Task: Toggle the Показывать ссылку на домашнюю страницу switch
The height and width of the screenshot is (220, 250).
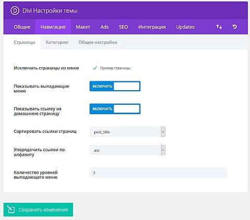Action: [x=115, y=109]
